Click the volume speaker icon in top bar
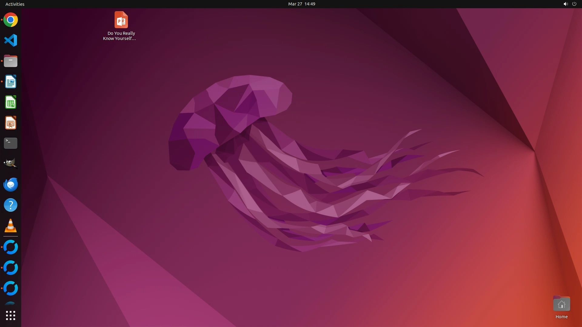The image size is (582, 327). (x=565, y=4)
